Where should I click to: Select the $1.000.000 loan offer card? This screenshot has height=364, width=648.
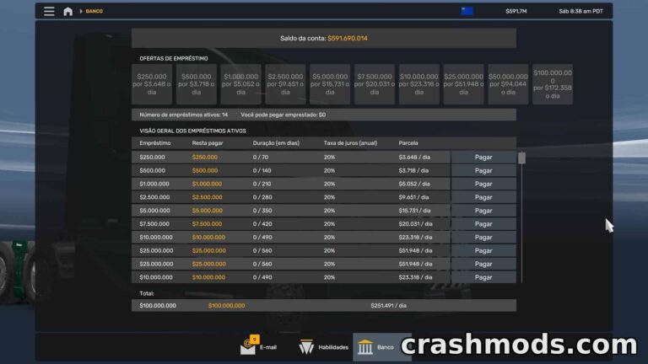241,84
